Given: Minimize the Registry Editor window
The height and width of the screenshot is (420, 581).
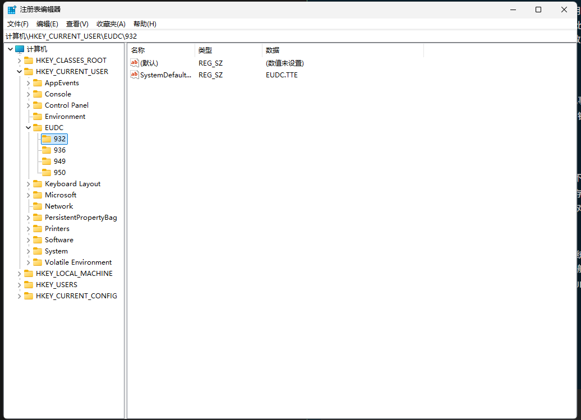Looking at the screenshot, I should (x=513, y=10).
